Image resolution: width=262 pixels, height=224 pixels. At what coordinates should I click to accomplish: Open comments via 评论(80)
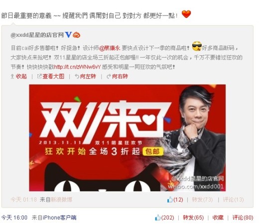243,218
